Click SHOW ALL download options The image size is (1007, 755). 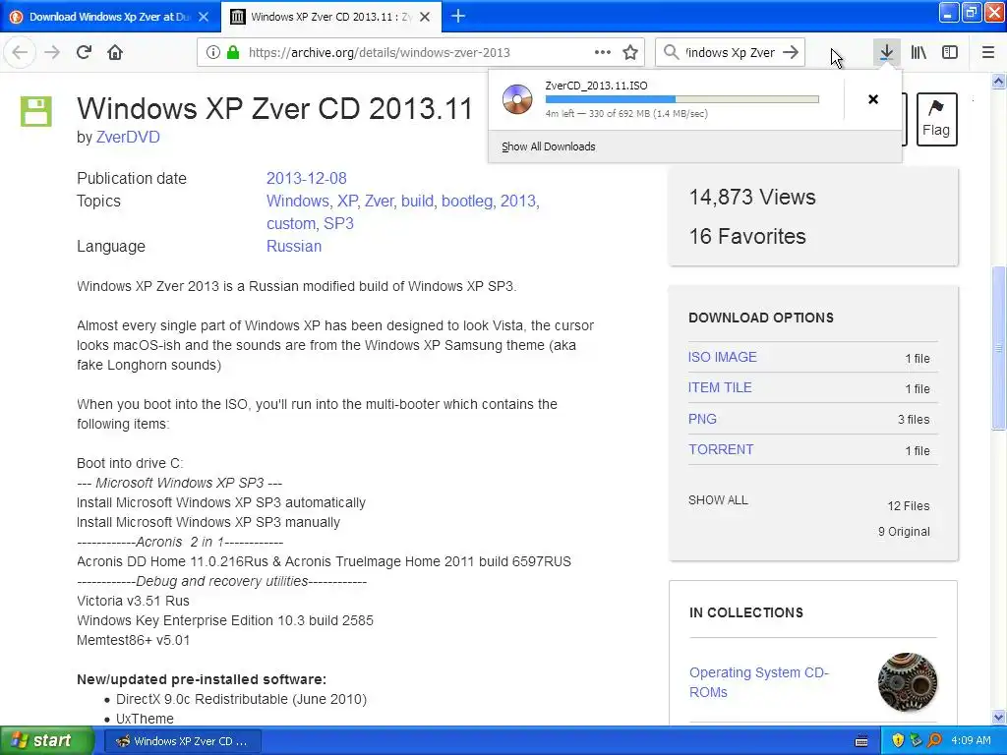click(x=718, y=500)
